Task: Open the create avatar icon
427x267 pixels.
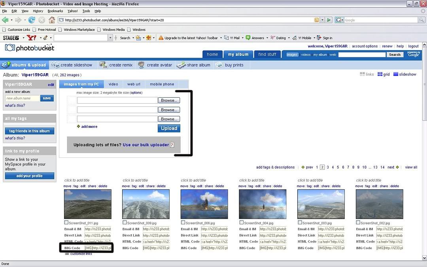Action: tap(141, 65)
